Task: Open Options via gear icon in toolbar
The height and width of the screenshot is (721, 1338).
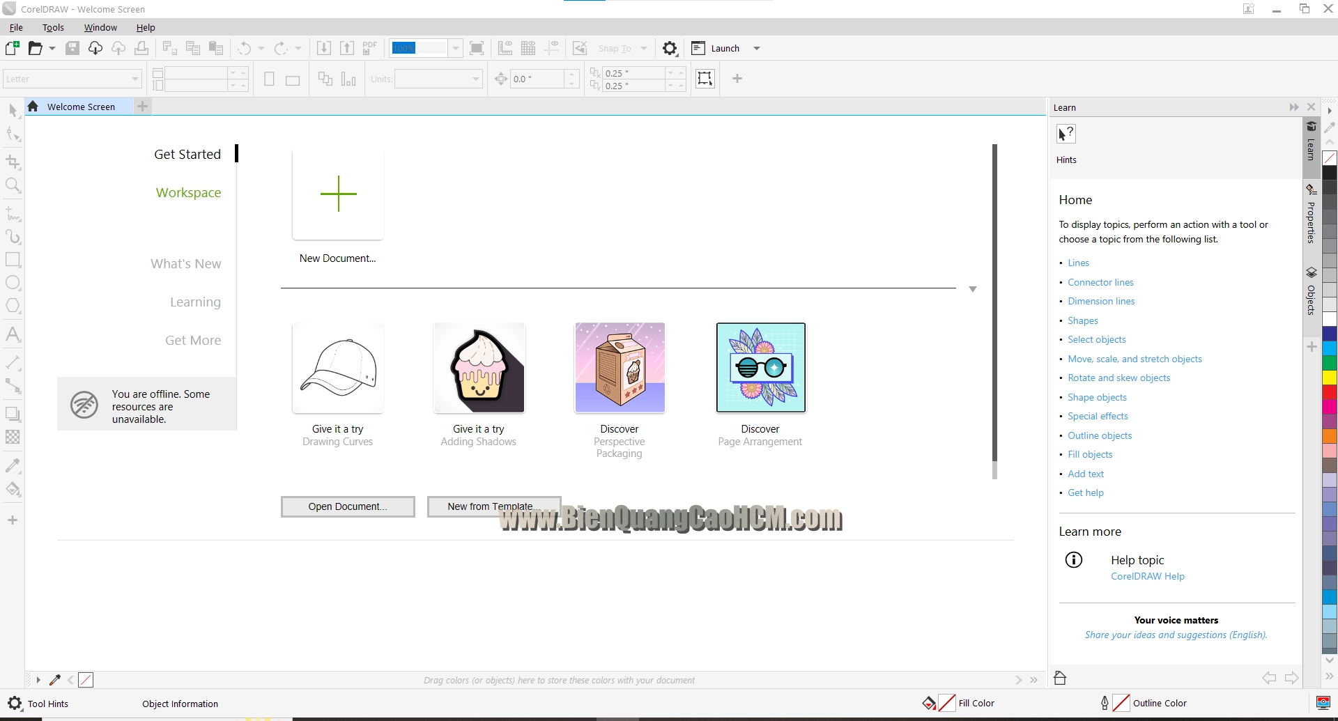Action: (x=670, y=48)
